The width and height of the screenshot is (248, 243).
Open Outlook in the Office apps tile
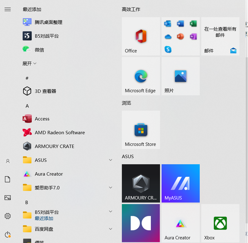pyautogui.click(x=168, y=24)
